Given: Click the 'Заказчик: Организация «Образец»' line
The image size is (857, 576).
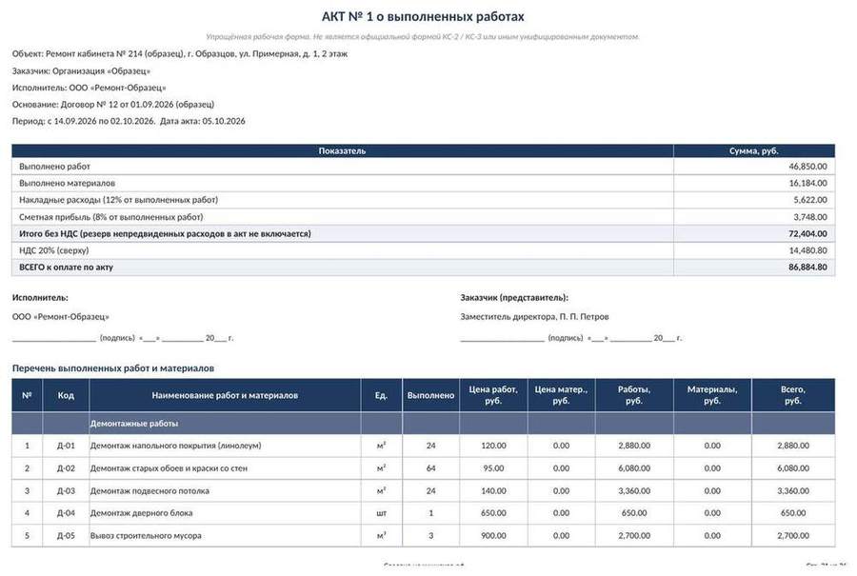Looking at the screenshot, I should [x=81, y=70].
